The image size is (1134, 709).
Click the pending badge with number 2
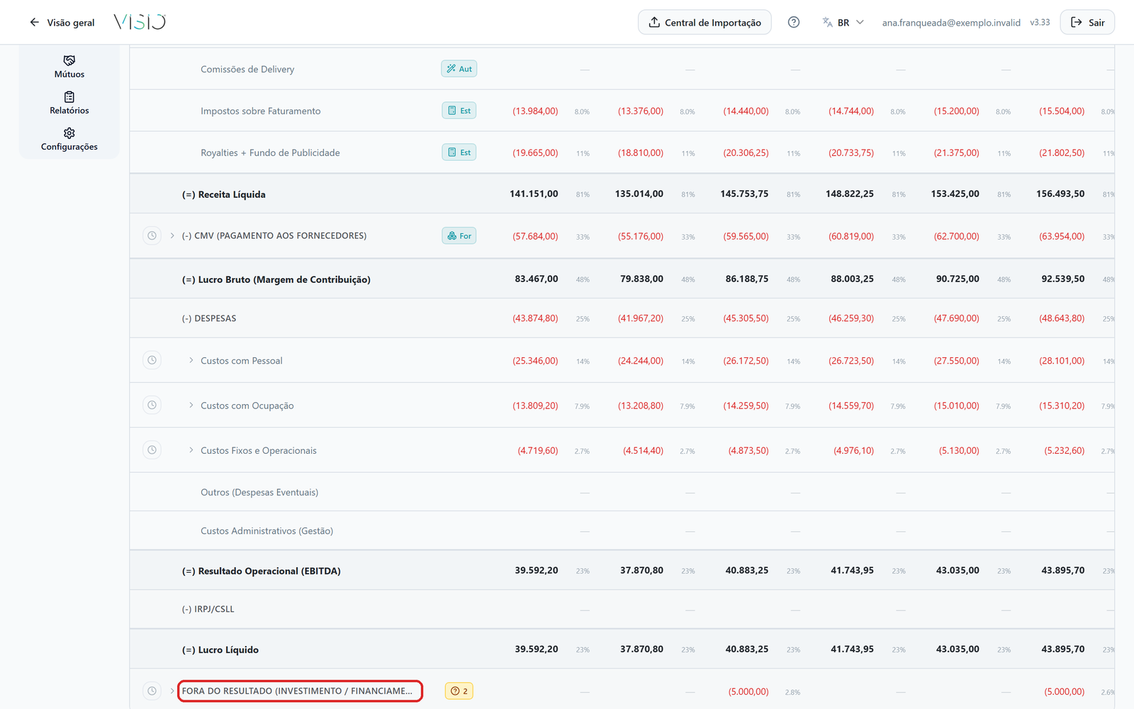tap(459, 691)
